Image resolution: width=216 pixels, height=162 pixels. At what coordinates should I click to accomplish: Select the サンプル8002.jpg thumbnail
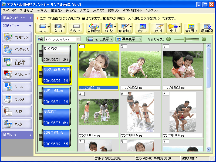tap(140, 65)
